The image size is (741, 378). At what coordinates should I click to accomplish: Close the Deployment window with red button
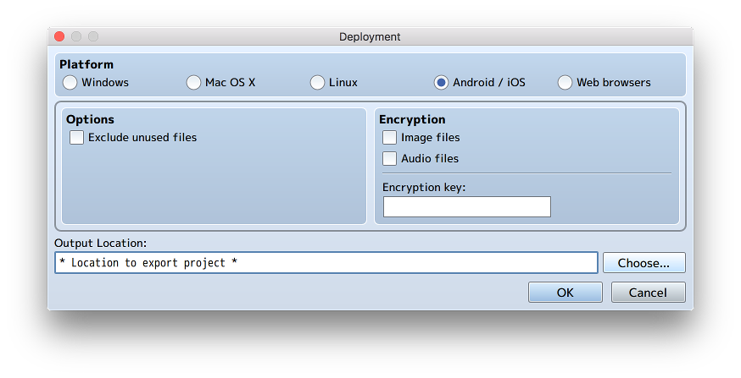click(x=59, y=37)
